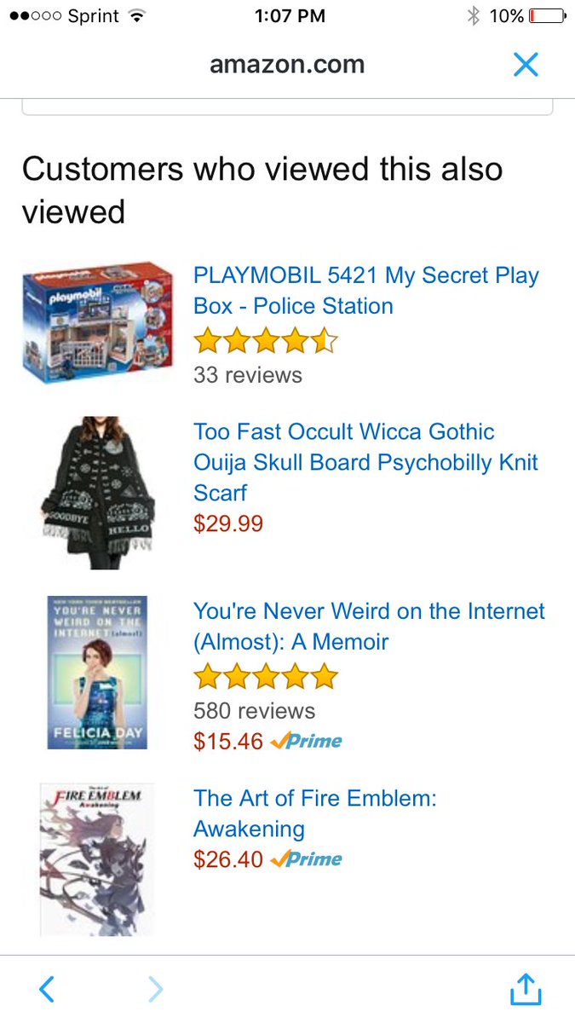Image resolution: width=575 pixels, height=1023 pixels.
Task: Open the share sheet icon
Action: coord(526,987)
